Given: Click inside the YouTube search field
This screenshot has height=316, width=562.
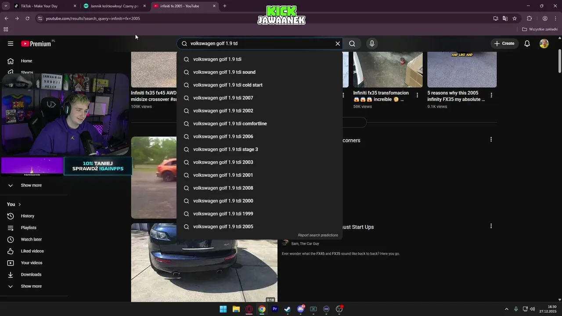Looking at the screenshot, I should [259, 43].
